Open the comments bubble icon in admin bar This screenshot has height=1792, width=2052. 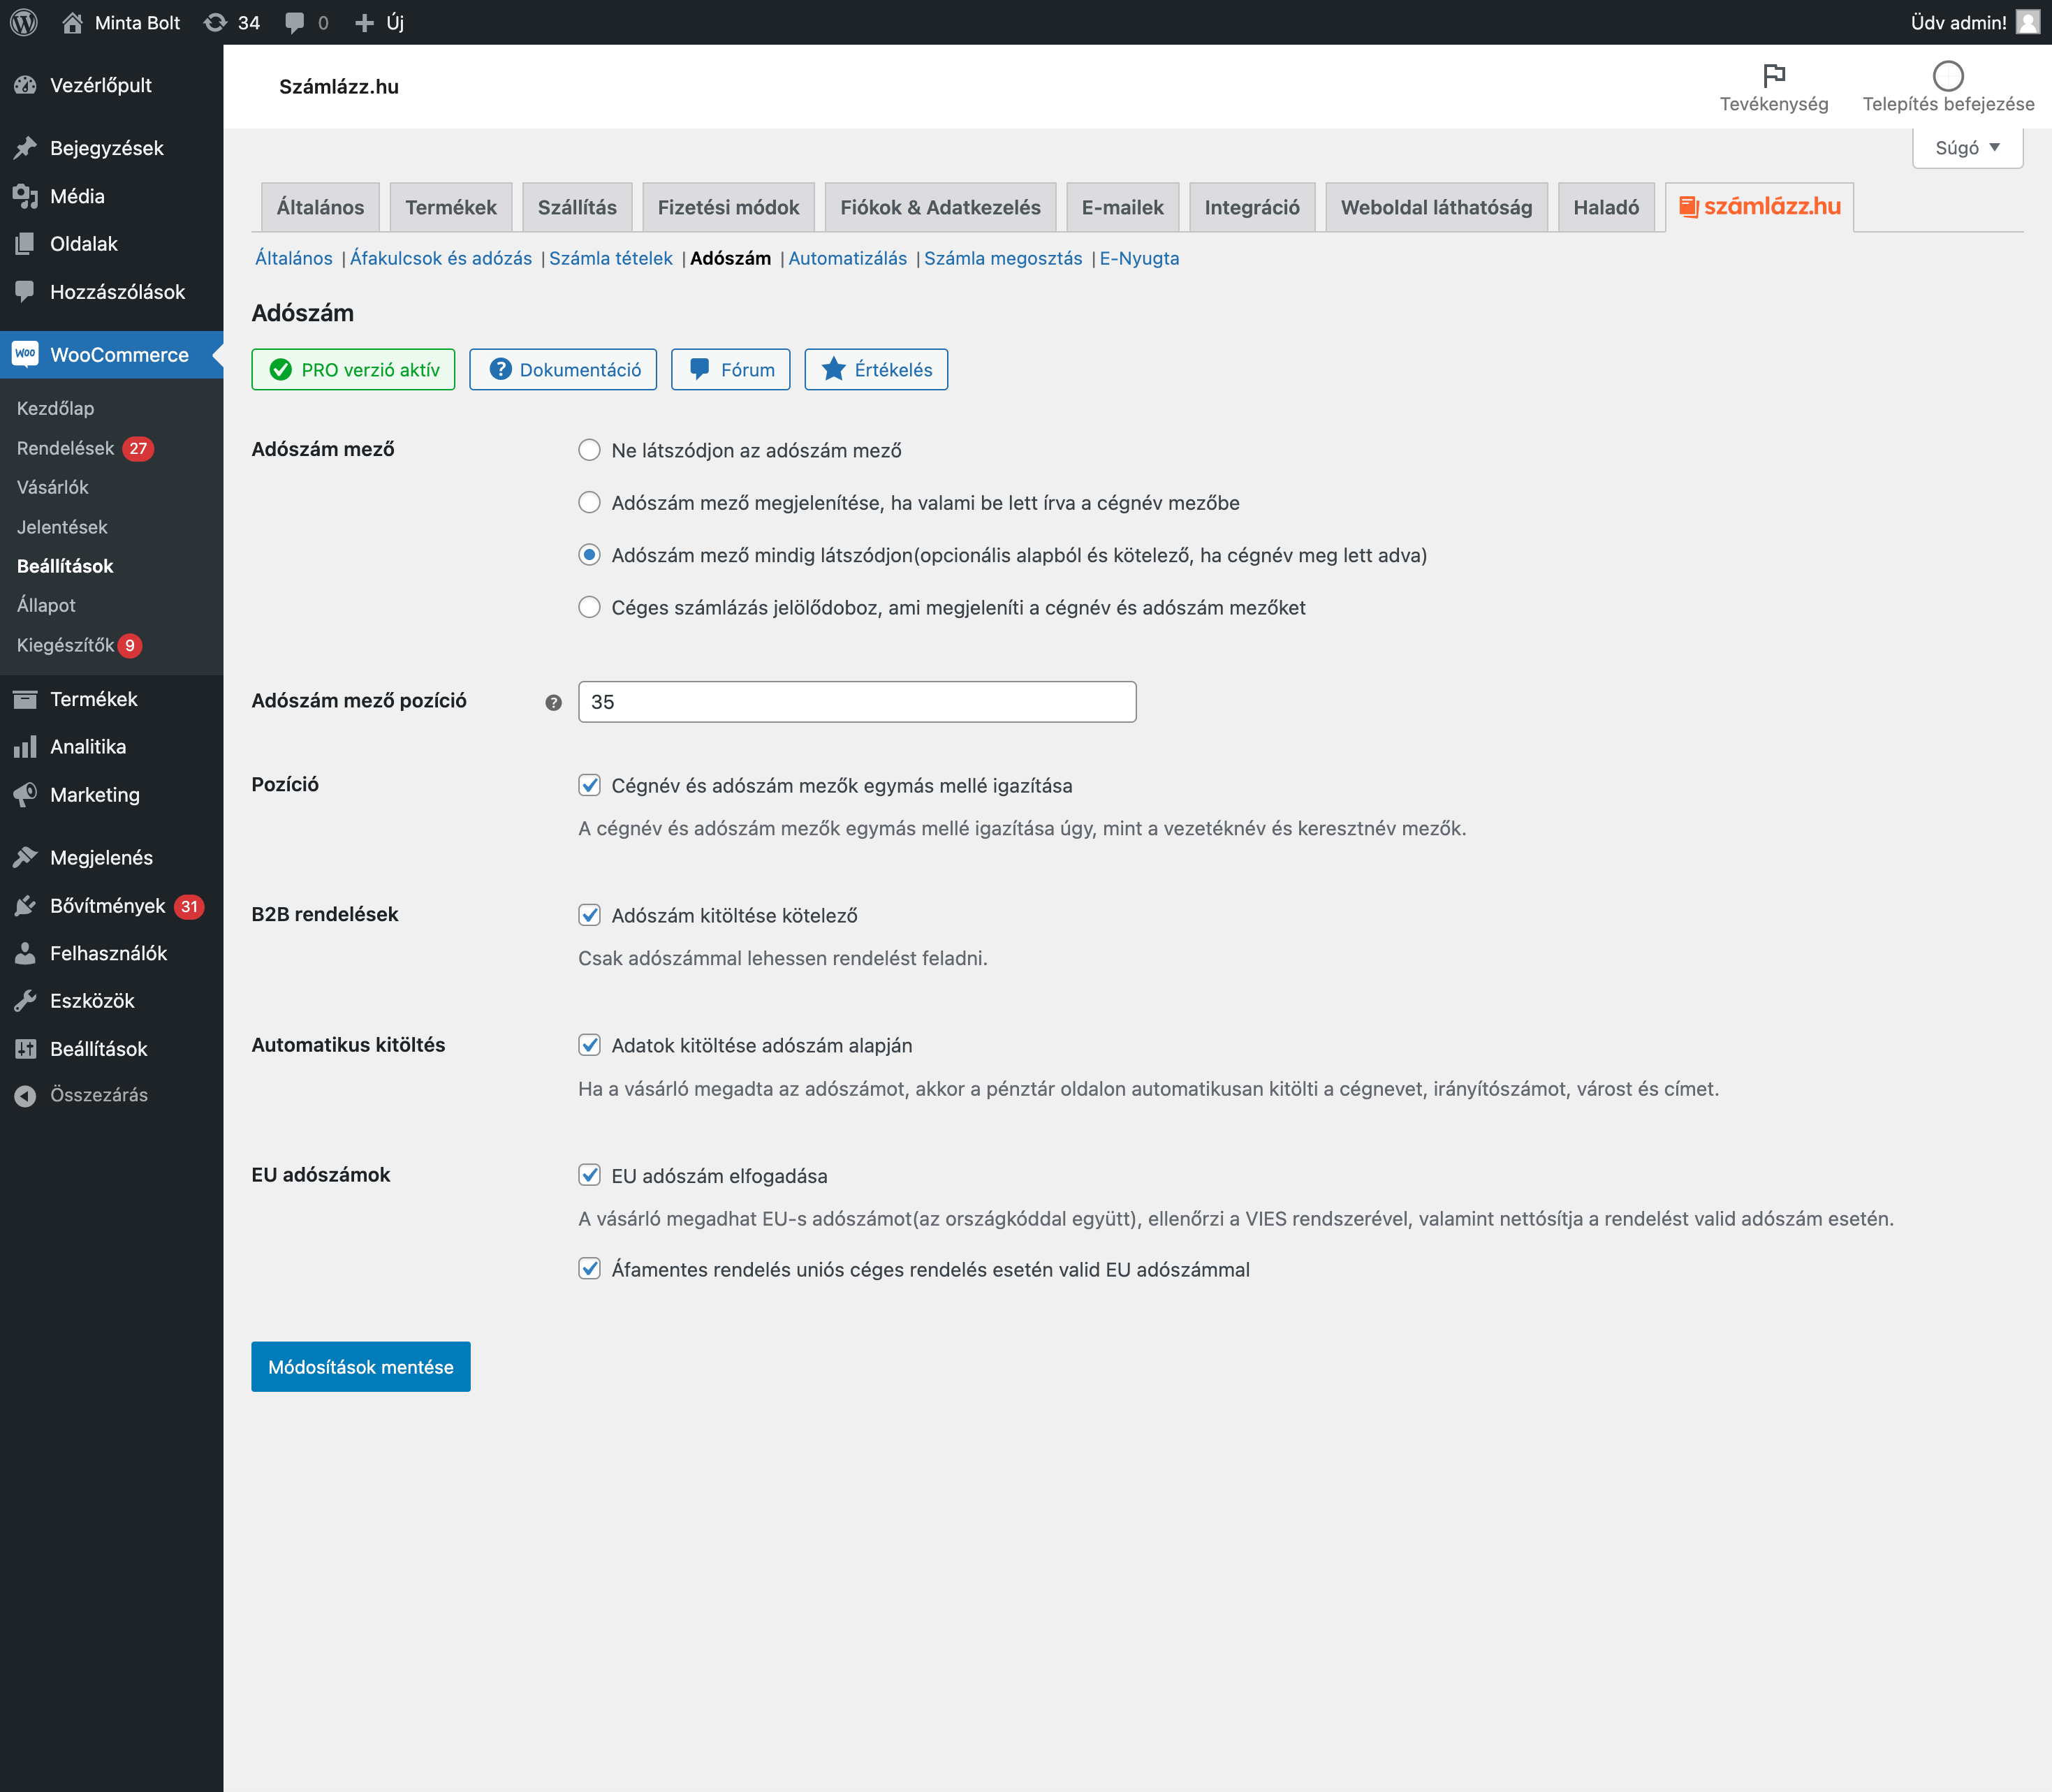coord(294,22)
